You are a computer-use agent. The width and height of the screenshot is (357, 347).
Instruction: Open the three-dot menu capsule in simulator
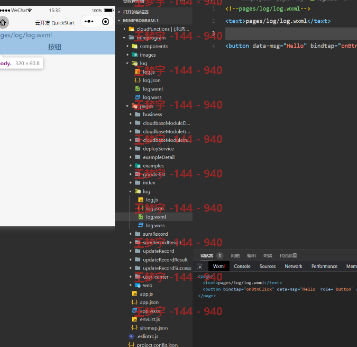89,22
